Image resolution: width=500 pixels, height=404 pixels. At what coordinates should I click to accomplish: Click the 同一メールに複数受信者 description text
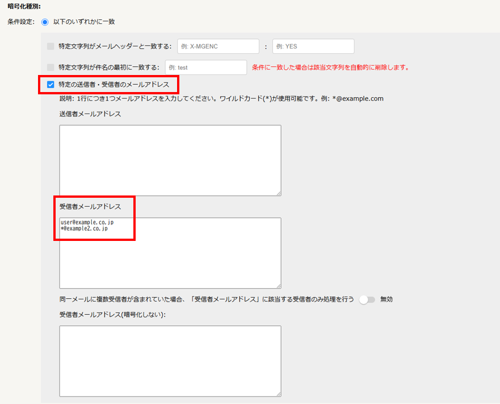pyautogui.click(x=207, y=299)
